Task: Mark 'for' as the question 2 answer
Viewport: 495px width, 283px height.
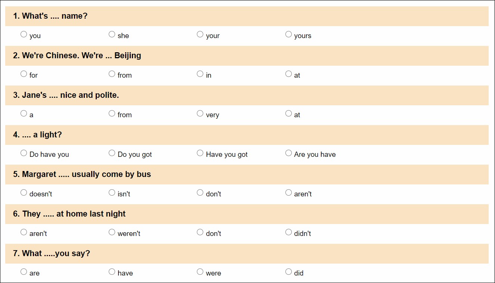Action: pyautogui.click(x=24, y=74)
